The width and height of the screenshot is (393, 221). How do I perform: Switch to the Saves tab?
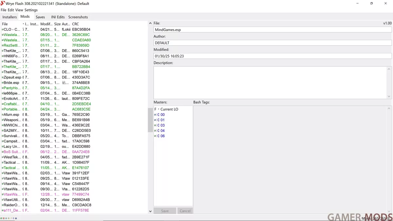(40, 17)
